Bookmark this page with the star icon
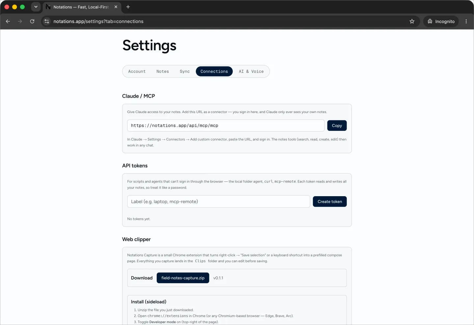 coord(412,21)
